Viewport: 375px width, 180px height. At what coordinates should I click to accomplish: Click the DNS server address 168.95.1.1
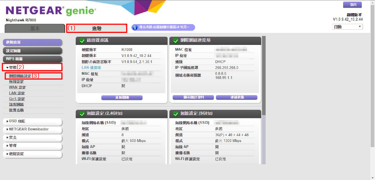224,78
